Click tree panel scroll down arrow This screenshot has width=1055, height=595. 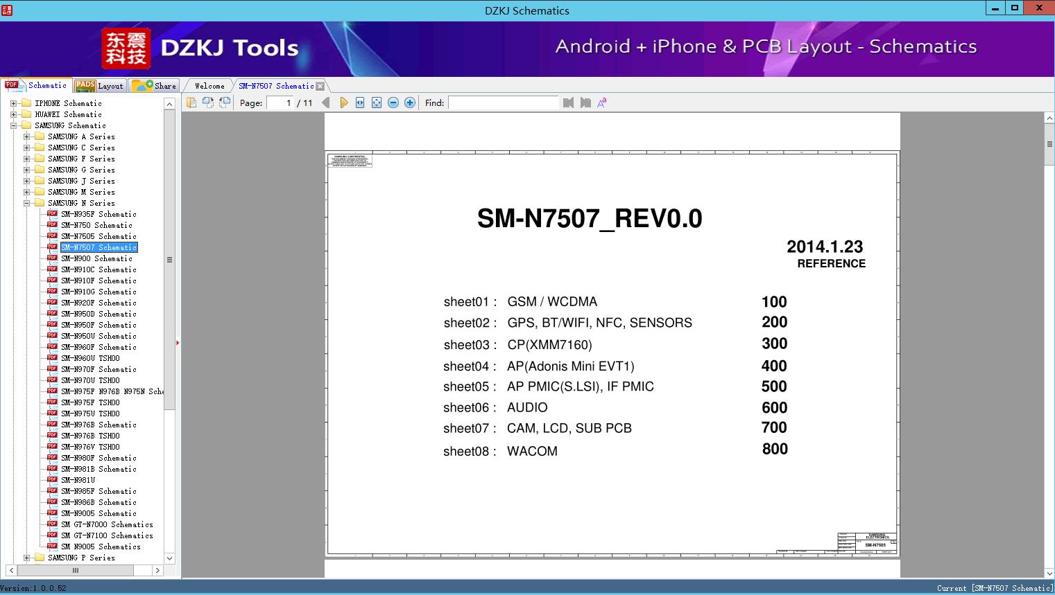pos(169,558)
